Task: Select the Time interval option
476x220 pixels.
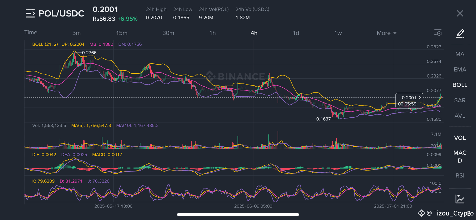Action: 31,32
